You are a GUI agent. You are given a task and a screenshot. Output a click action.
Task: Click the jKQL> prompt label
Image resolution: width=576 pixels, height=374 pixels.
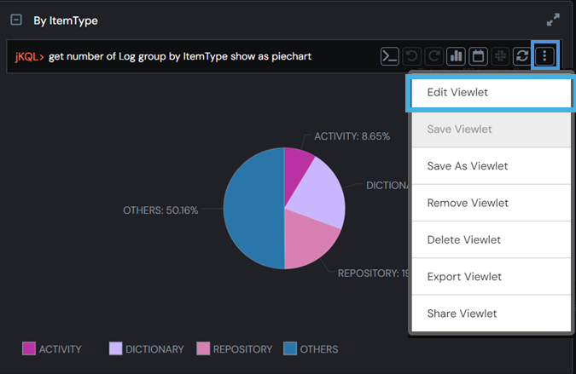pos(29,57)
